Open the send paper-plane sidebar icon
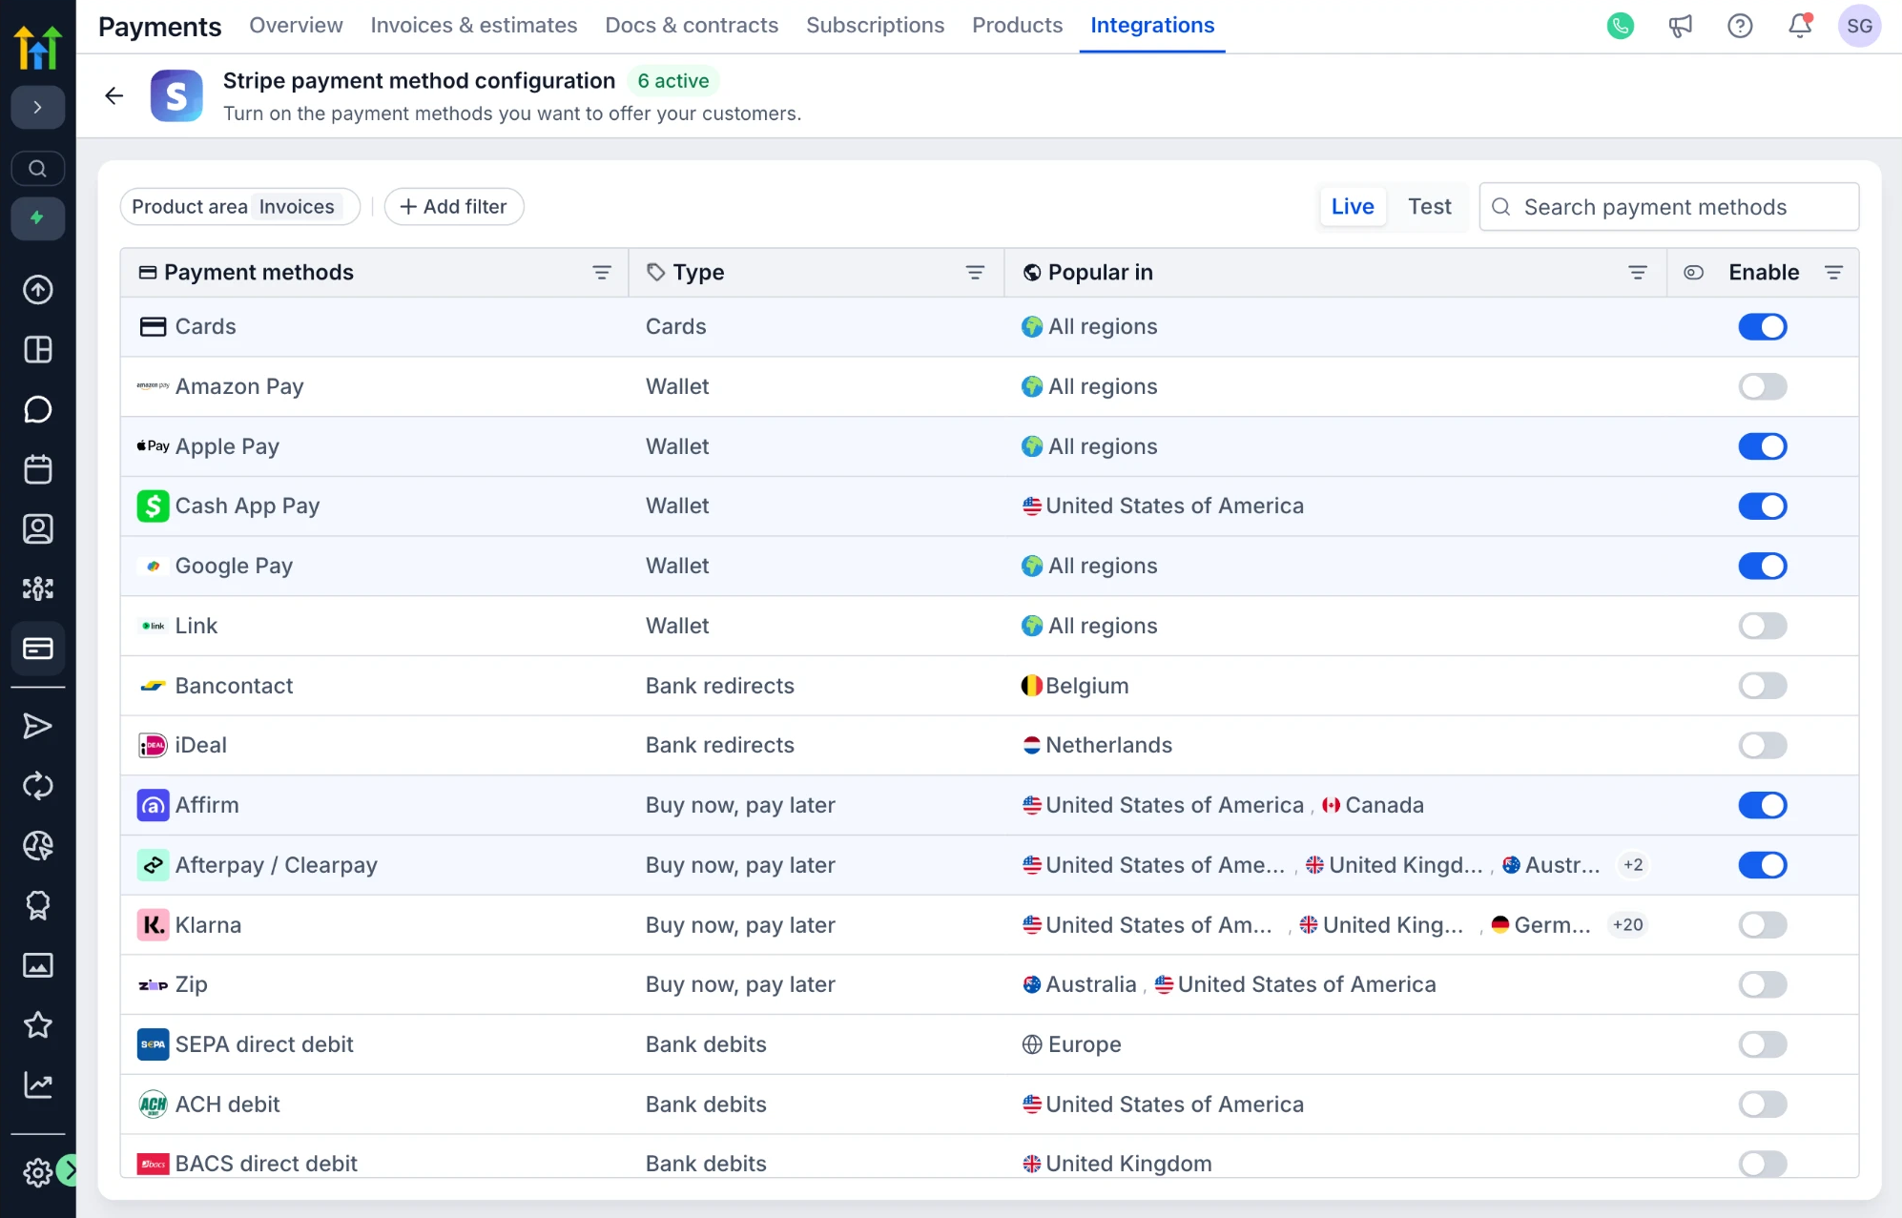Image resolution: width=1902 pixels, height=1218 pixels. (x=37, y=726)
